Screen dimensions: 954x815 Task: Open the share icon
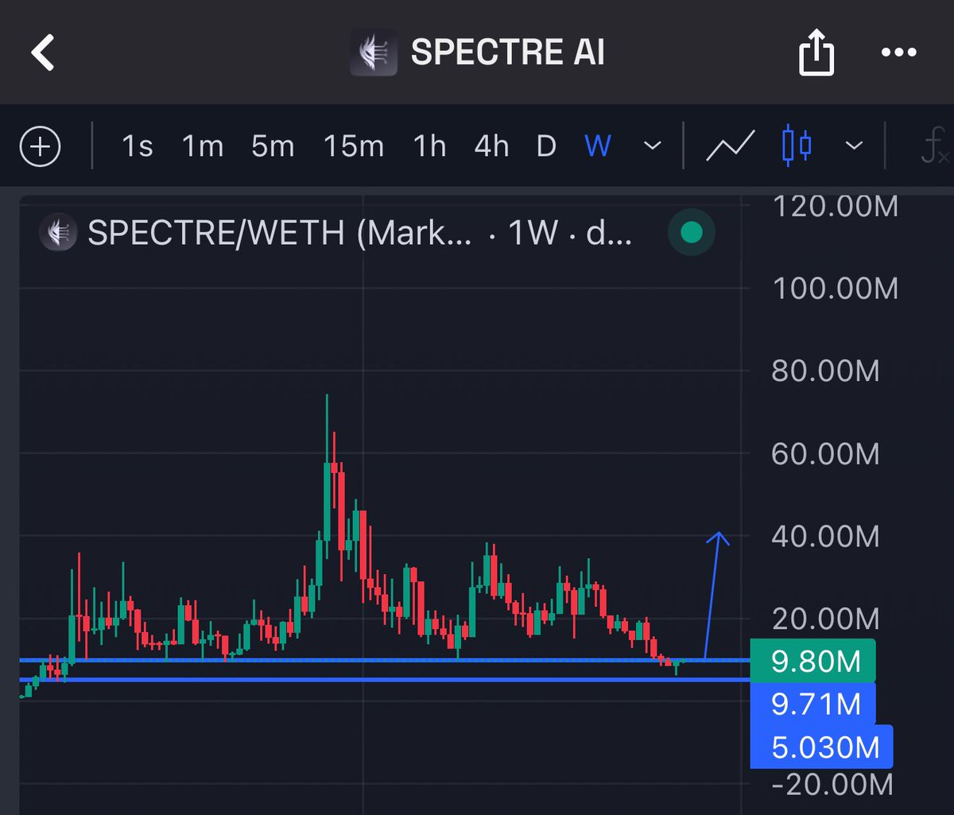[x=816, y=52]
